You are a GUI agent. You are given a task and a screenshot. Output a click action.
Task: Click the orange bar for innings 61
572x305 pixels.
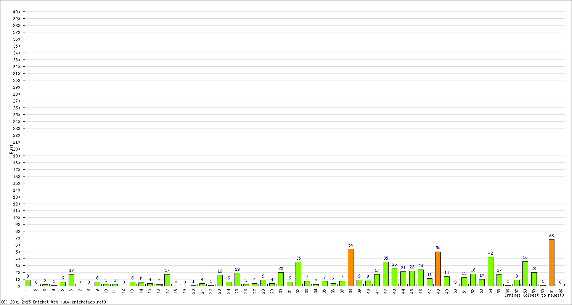[x=551, y=263]
